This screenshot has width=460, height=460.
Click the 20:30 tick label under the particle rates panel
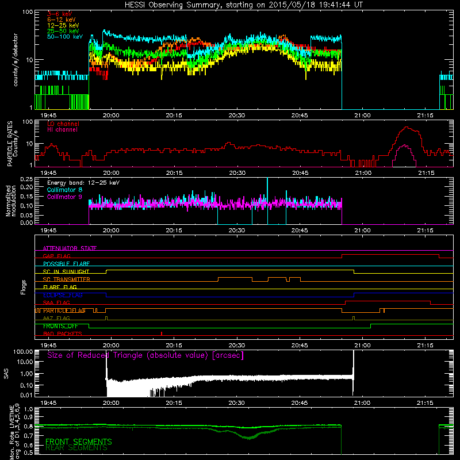(237, 173)
